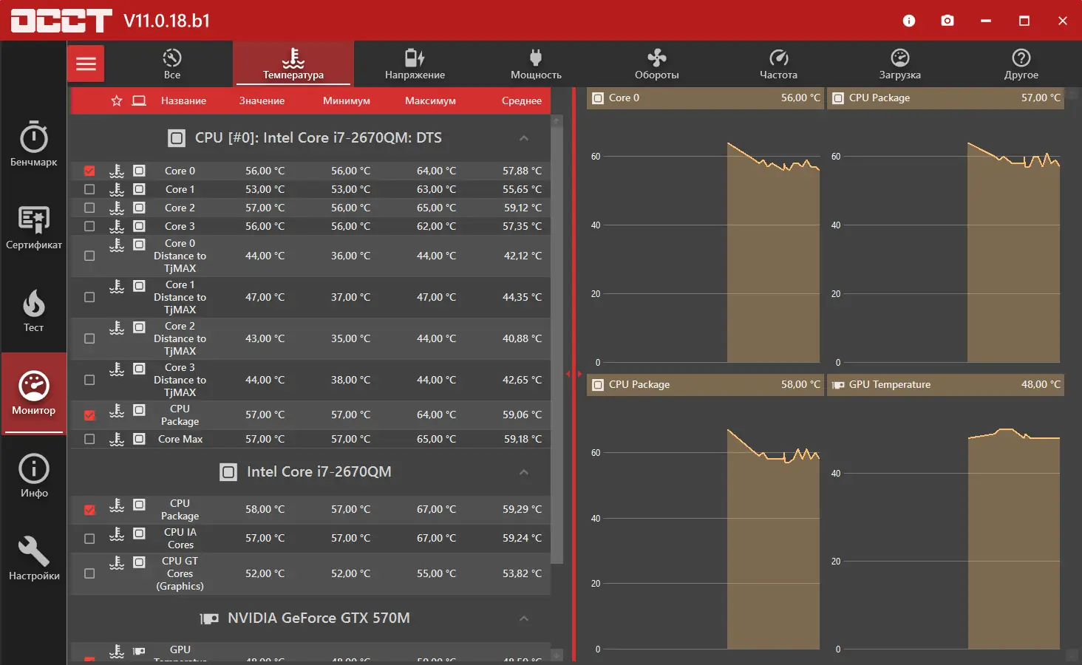Image resolution: width=1082 pixels, height=665 pixels.
Task: Click the chip icon in the Core 2 row
Action: [x=139, y=208]
